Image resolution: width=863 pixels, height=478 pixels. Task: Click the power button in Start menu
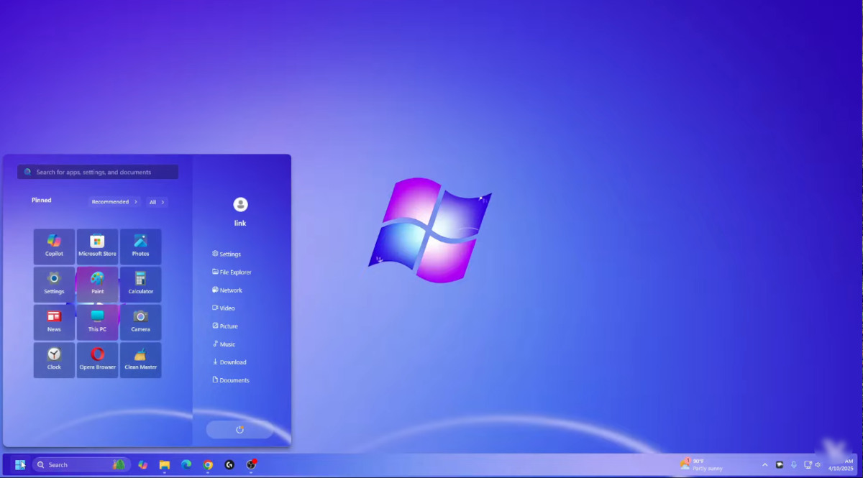coord(239,429)
